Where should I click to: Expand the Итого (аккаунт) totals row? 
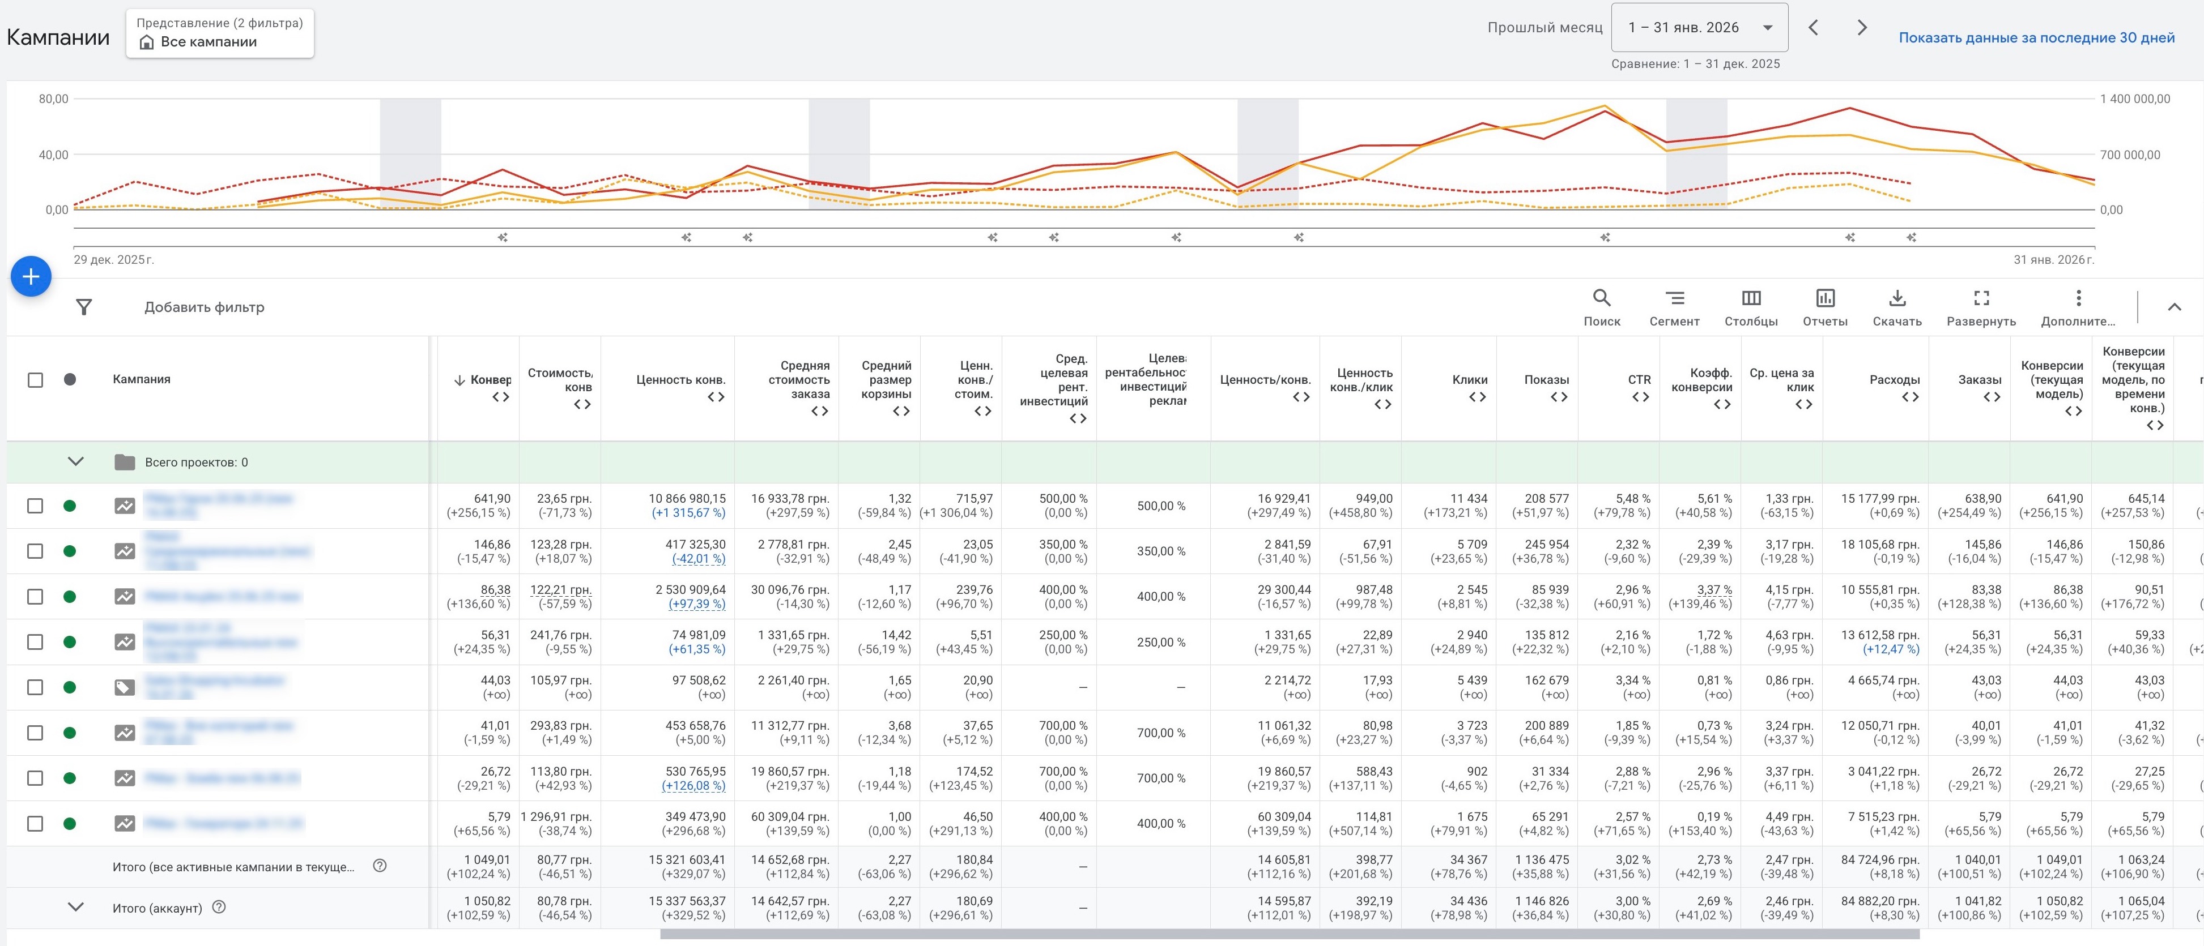coord(75,908)
